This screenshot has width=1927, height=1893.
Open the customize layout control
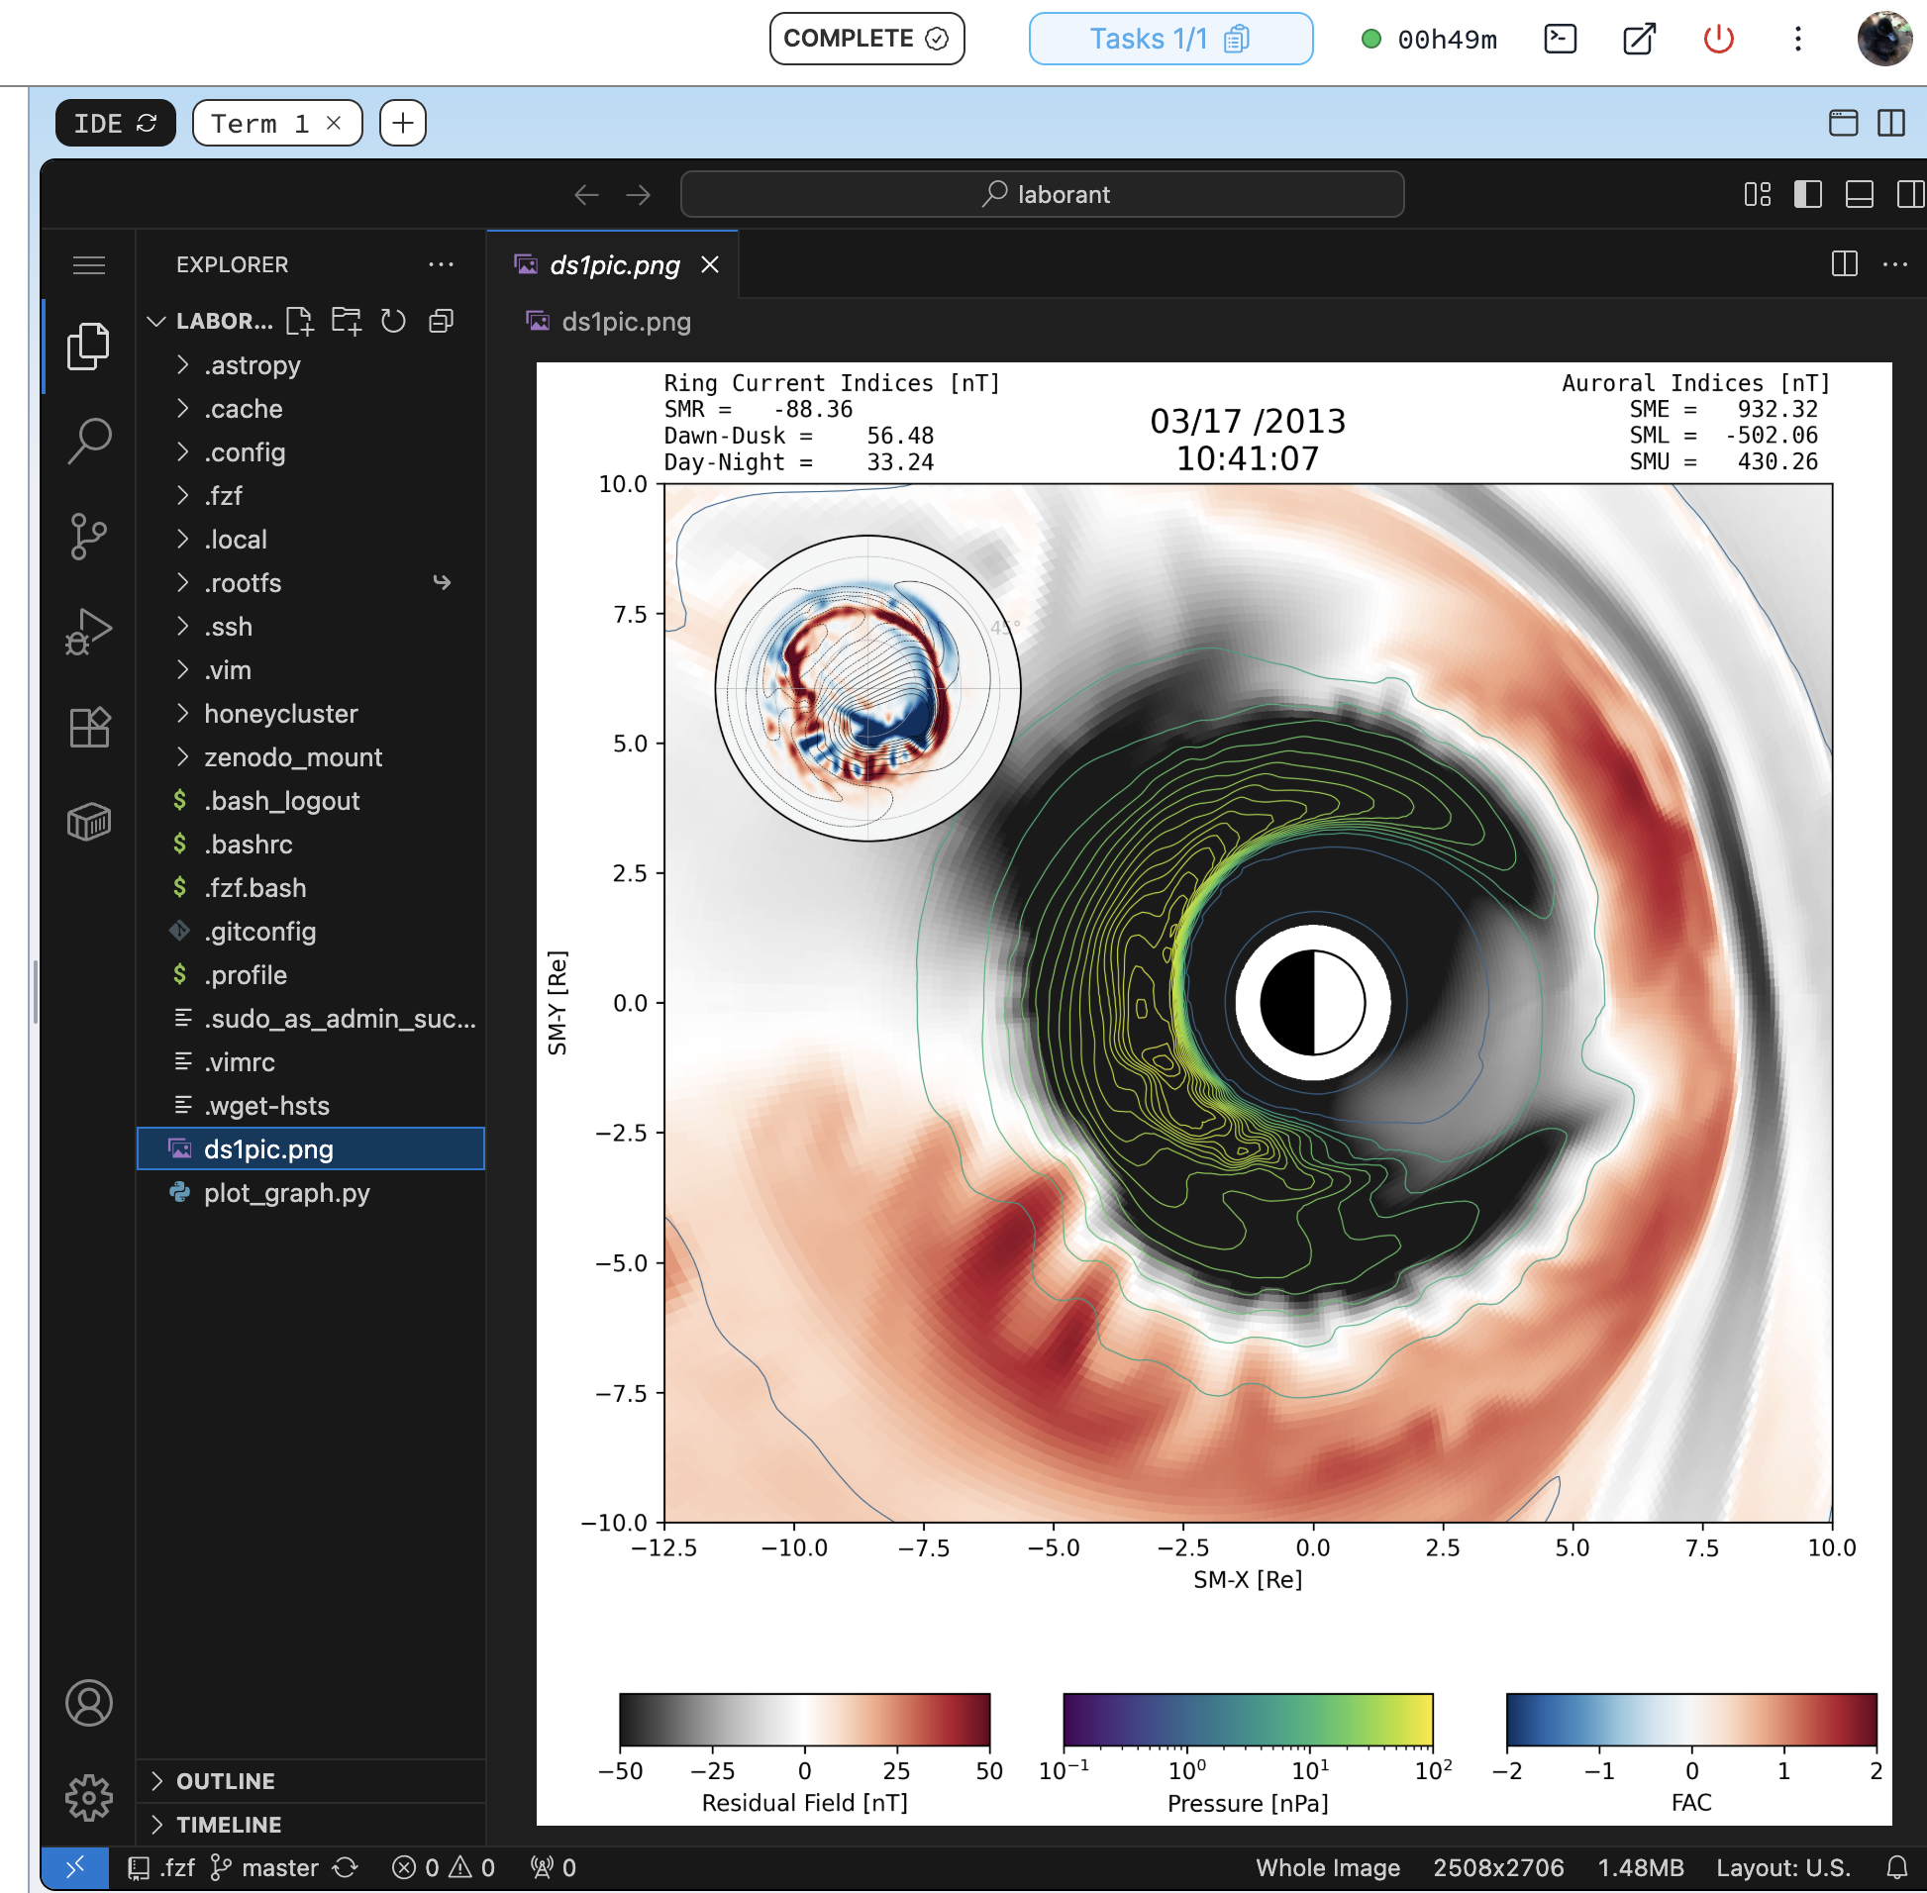[x=1757, y=194]
